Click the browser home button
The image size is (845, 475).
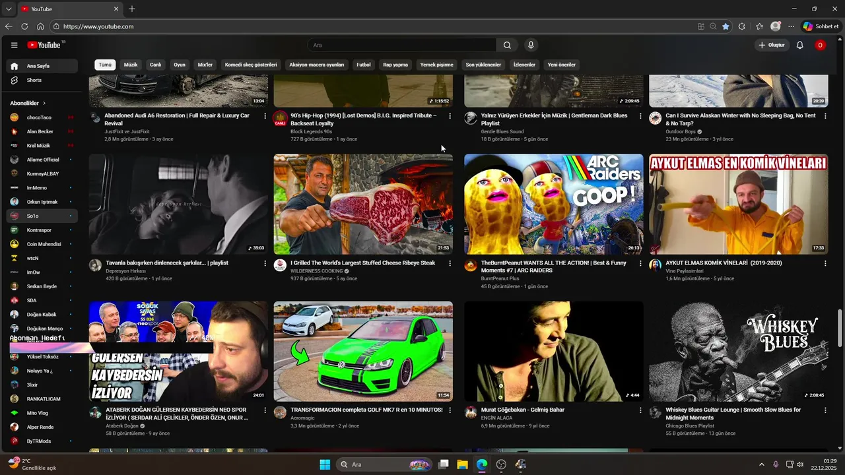(40, 26)
